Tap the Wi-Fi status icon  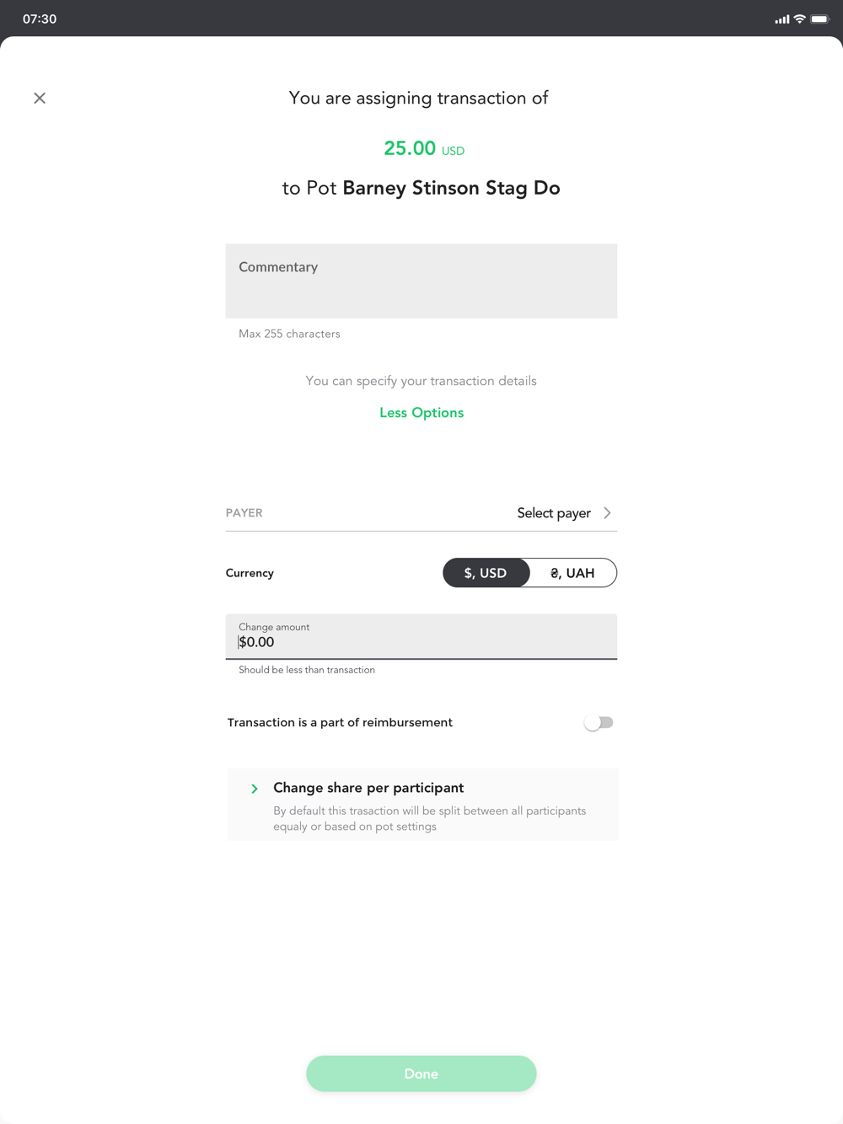click(x=799, y=19)
